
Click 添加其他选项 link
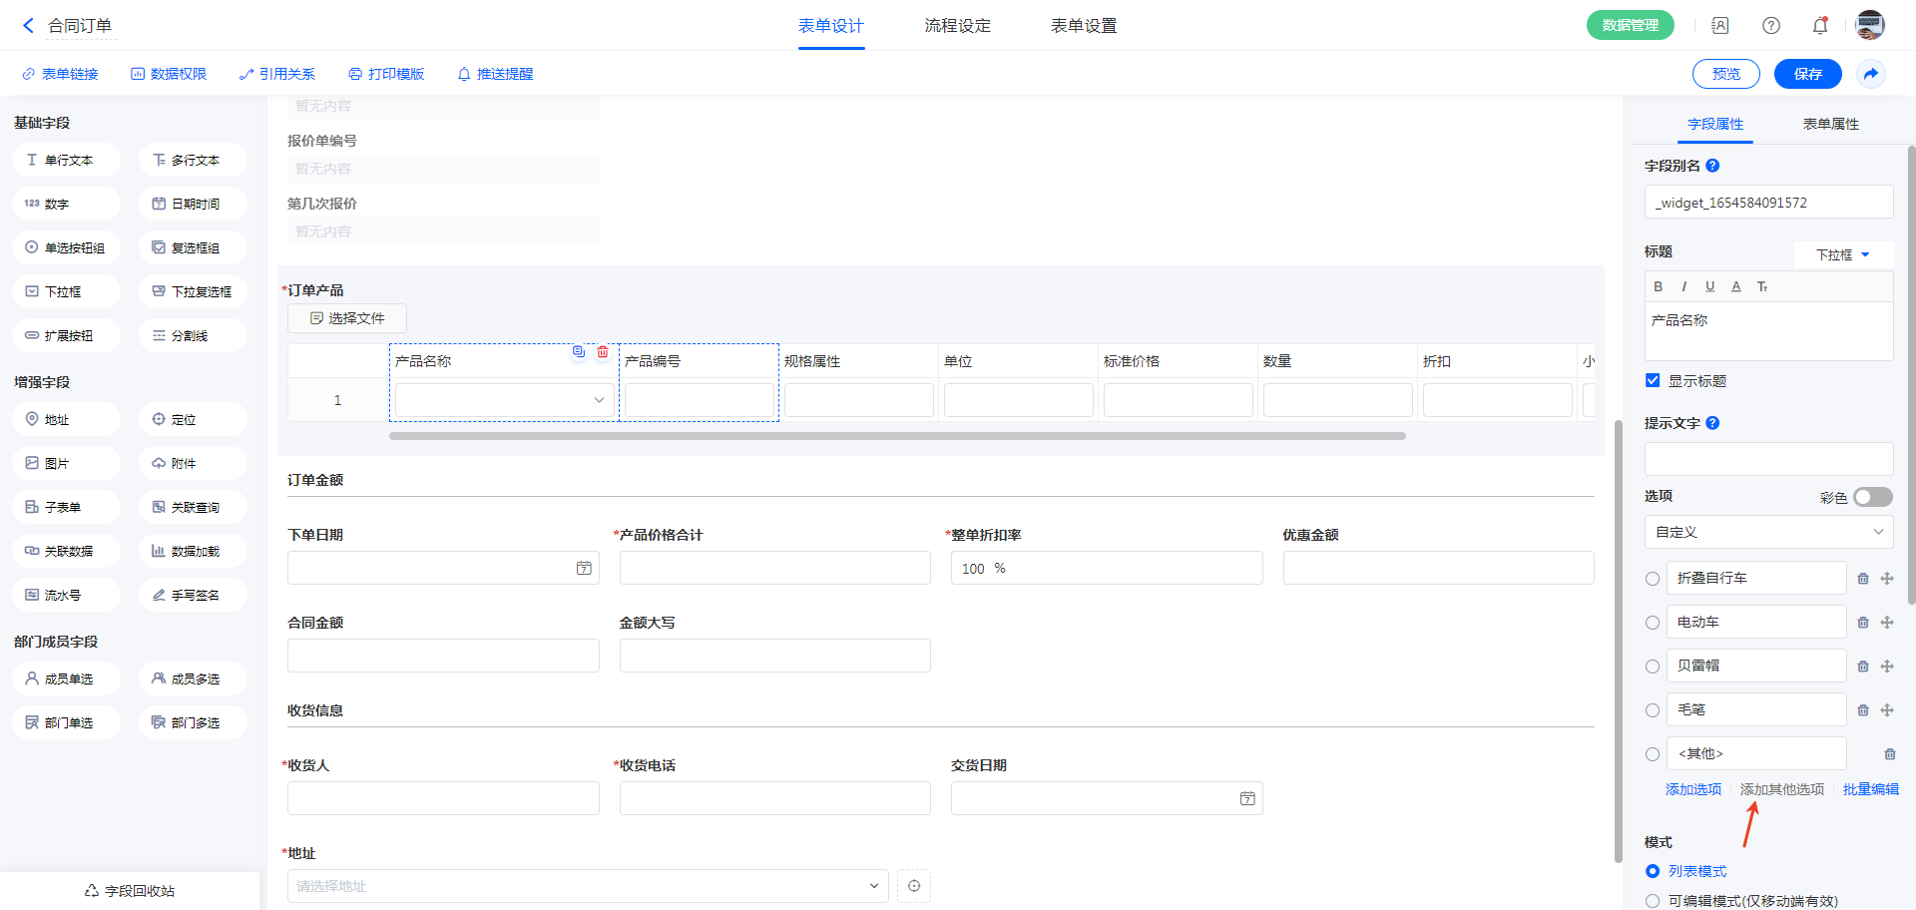coord(1781,789)
